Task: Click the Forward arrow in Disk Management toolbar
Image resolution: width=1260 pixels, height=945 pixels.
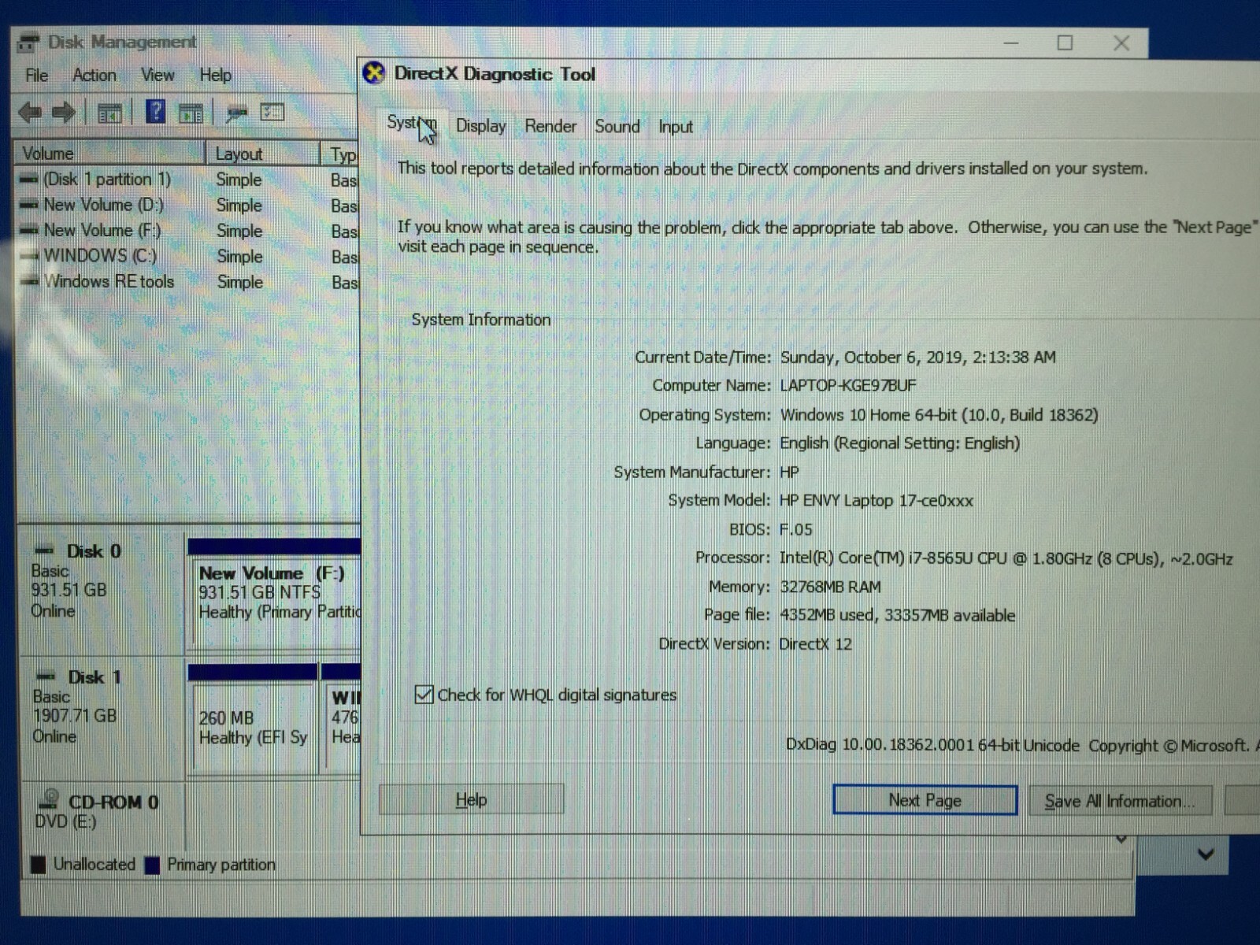Action: tap(64, 113)
